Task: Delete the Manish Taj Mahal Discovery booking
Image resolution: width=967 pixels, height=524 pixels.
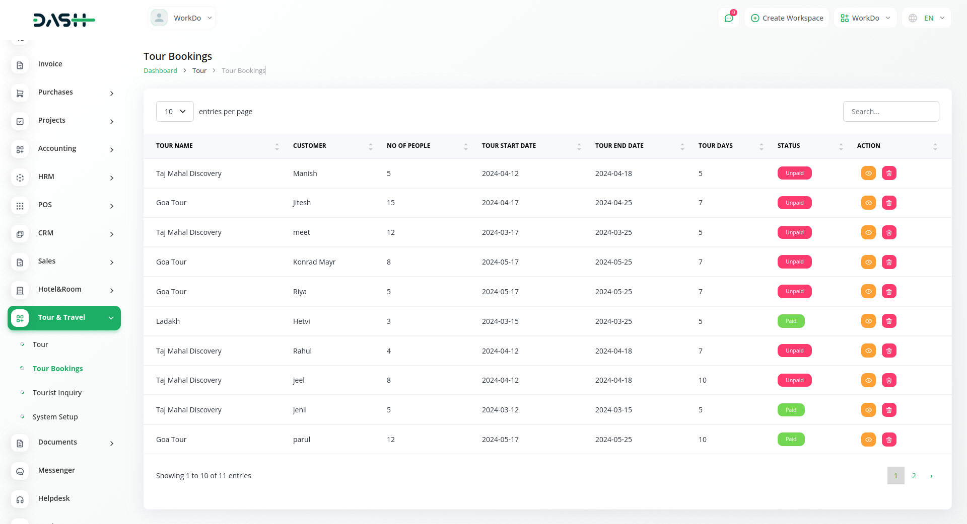Action: coord(889,173)
